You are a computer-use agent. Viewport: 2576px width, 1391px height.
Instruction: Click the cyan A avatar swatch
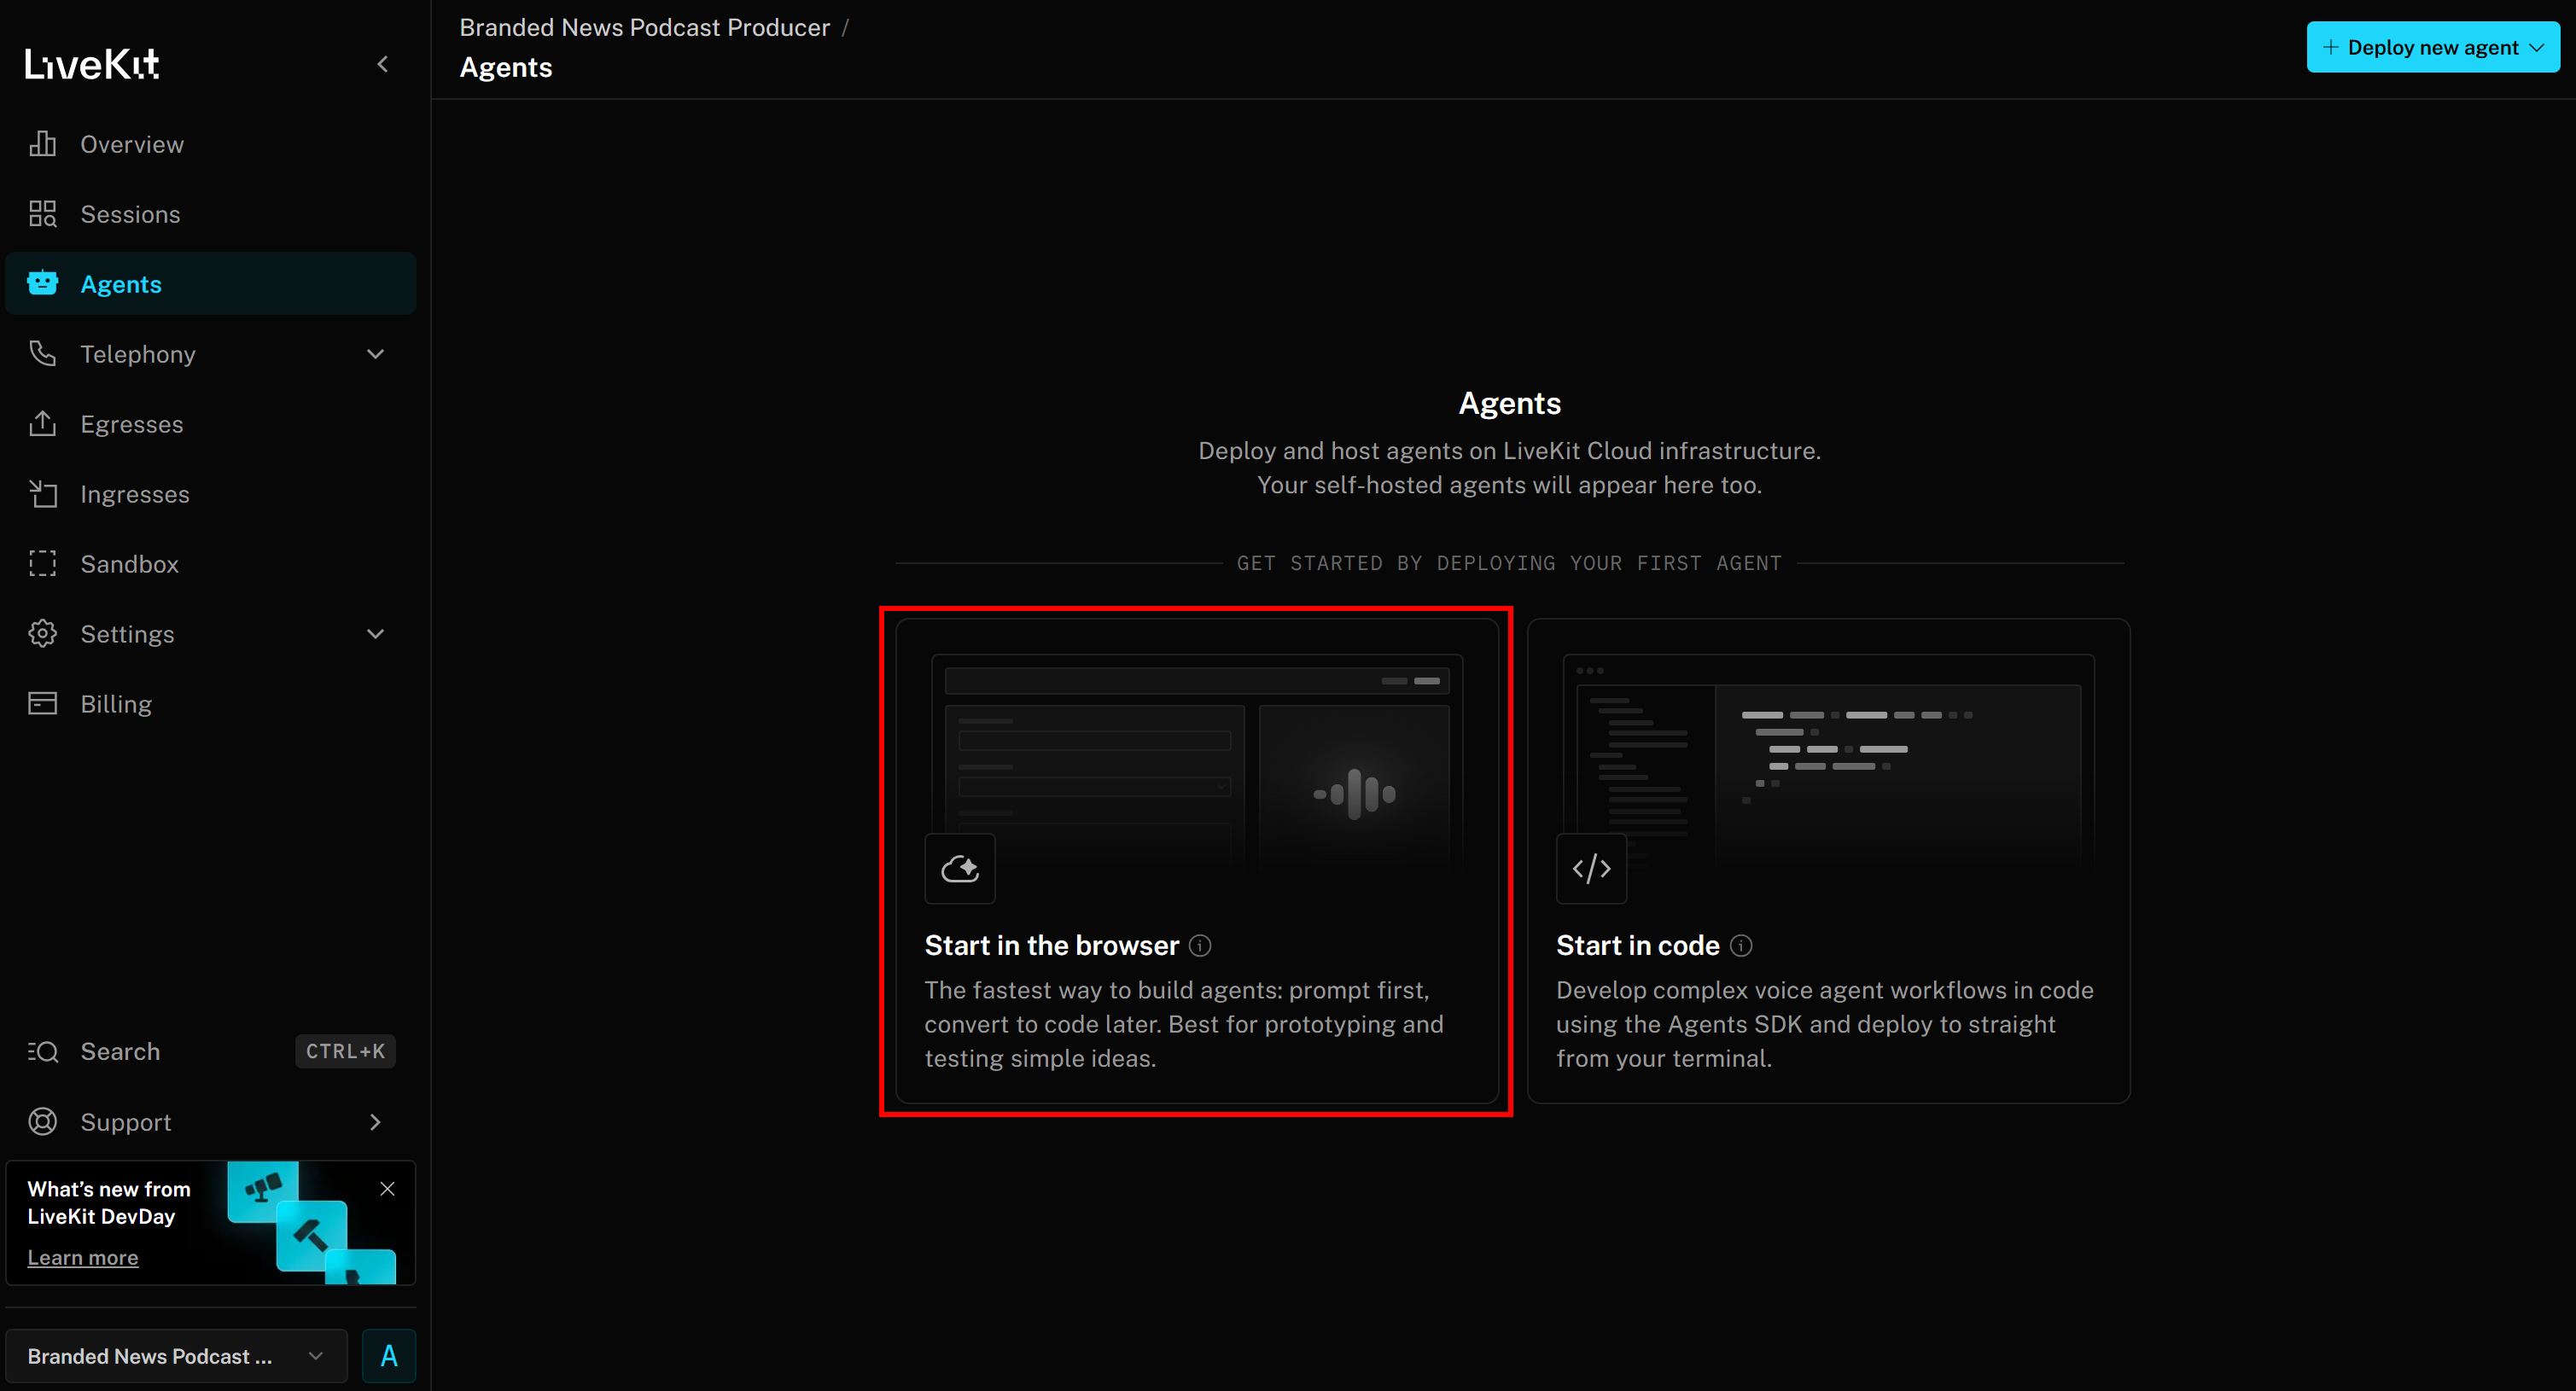coord(388,1356)
